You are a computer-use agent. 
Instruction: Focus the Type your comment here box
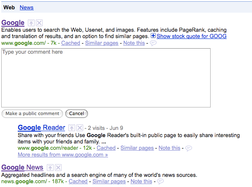point(106,78)
